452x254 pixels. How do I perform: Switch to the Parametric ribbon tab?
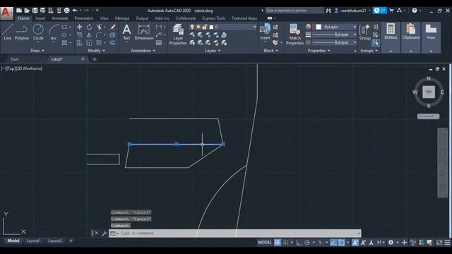[84, 18]
